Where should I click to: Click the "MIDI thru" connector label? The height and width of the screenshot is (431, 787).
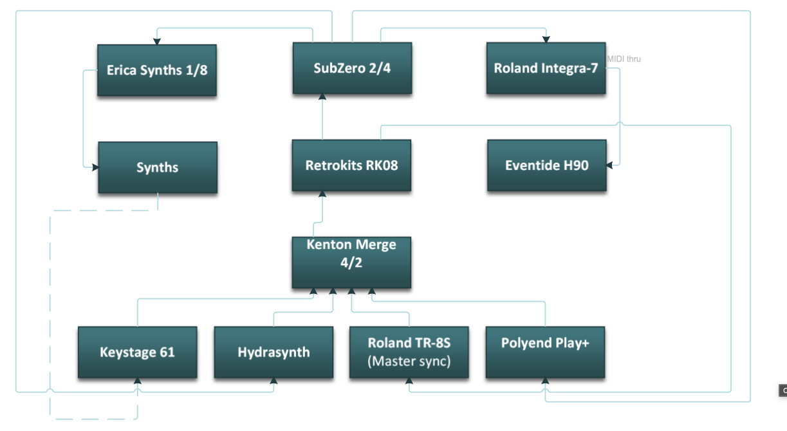click(x=624, y=59)
